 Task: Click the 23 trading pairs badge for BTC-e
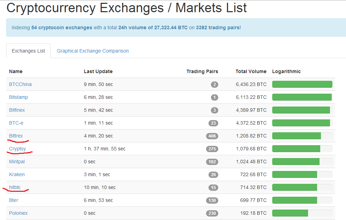pos(213,123)
